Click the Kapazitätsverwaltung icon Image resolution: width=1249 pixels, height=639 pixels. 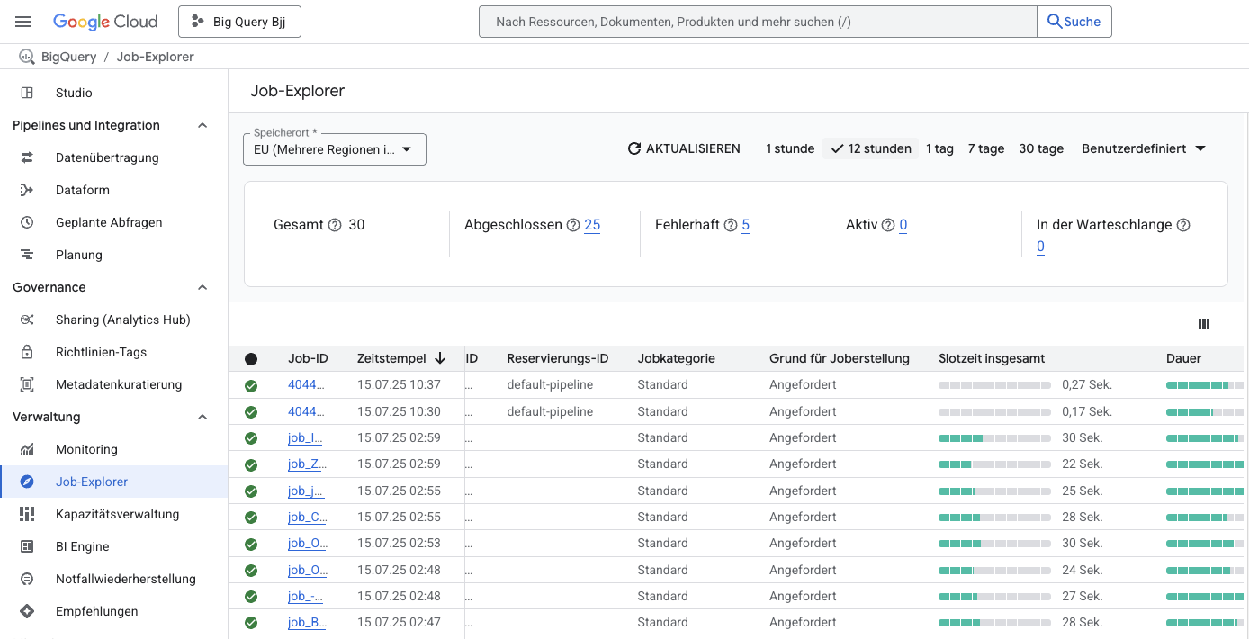27,514
